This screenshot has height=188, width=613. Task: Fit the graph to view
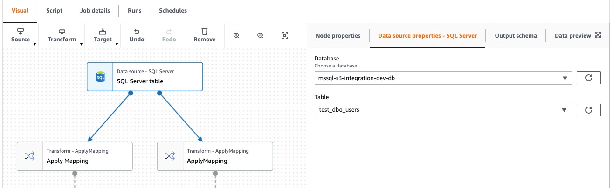[285, 36]
